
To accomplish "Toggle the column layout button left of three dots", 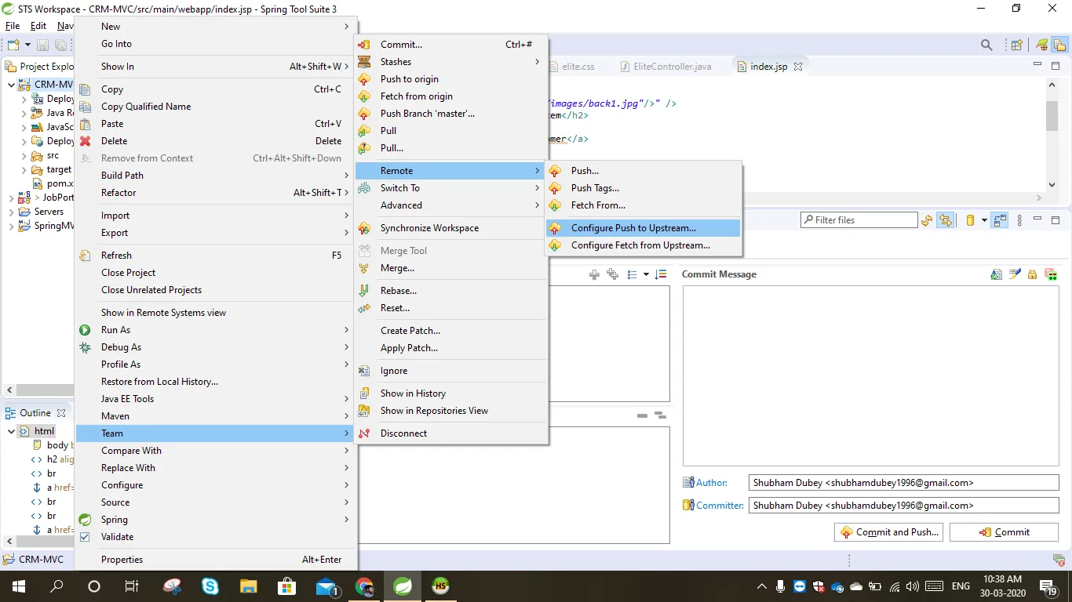I will tap(1000, 220).
